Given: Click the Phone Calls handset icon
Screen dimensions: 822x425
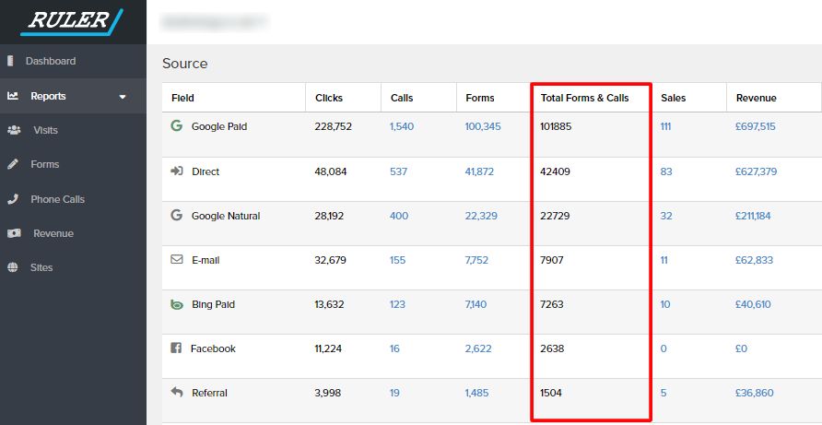Looking at the screenshot, I should [13, 199].
